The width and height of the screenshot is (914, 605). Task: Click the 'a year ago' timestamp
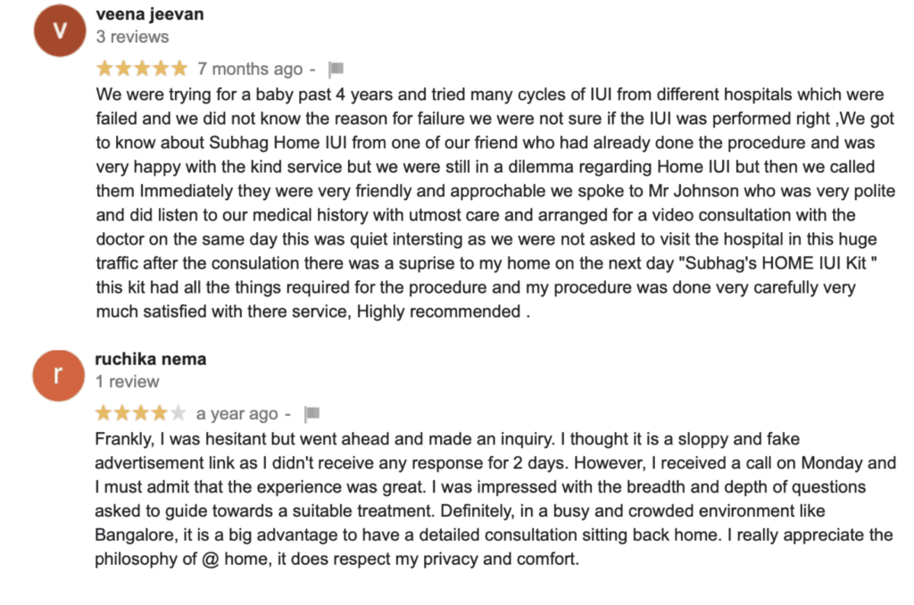point(237,414)
